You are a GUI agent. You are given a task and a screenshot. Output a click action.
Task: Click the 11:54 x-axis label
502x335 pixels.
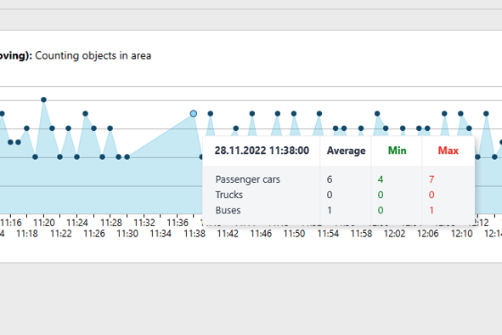click(x=328, y=233)
